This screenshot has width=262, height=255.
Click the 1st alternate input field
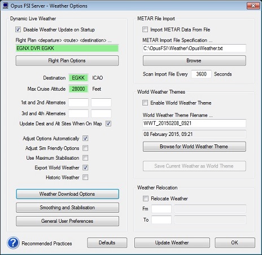point(78,103)
